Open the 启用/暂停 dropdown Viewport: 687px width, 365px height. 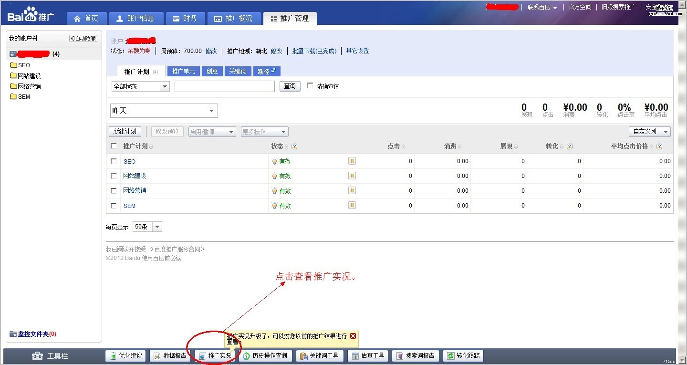click(x=212, y=132)
